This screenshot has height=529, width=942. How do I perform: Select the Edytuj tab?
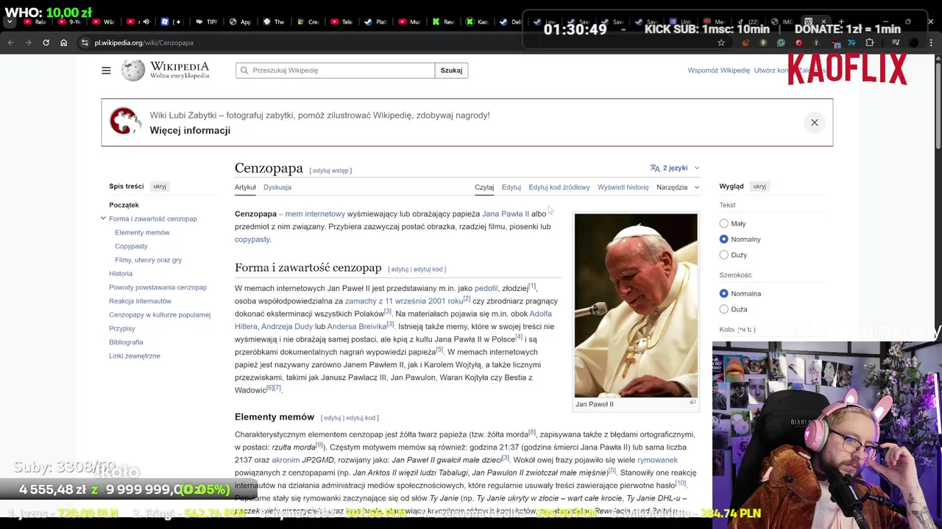click(511, 187)
